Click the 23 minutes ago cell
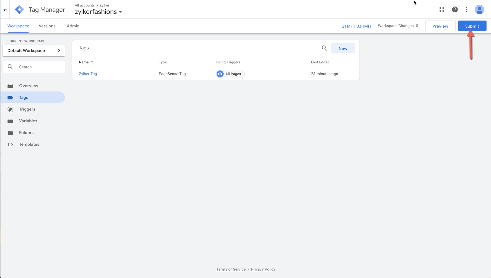Viewport: 491px width, 278px height. pos(325,74)
